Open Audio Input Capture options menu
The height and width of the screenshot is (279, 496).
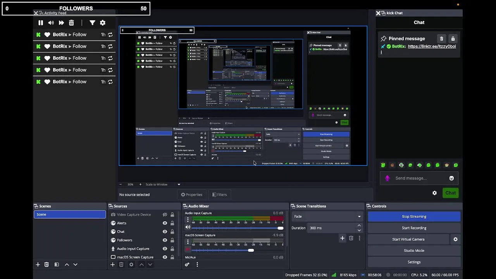pos(188,220)
